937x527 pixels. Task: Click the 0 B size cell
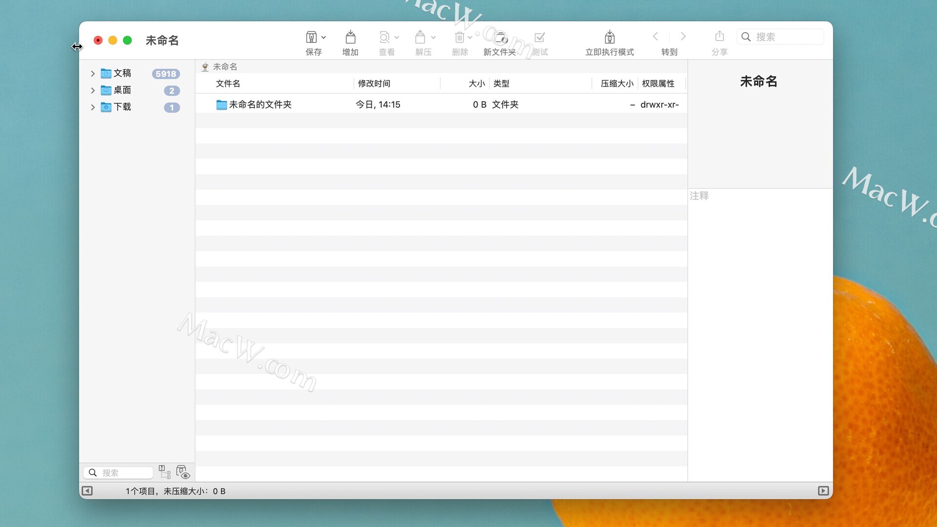click(480, 104)
